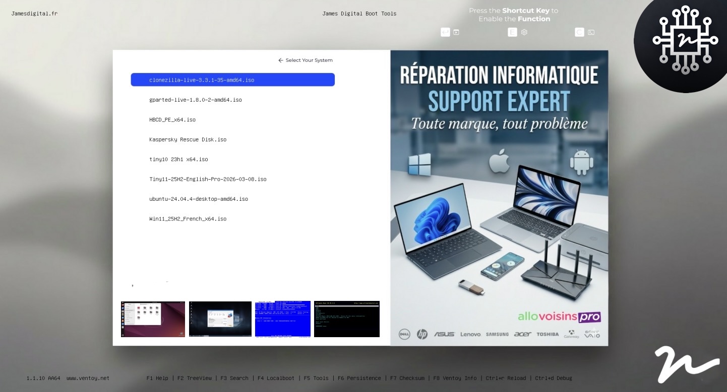Click F8 Ventoy Info in the bottom bar
Image resolution: width=727 pixels, height=392 pixels.
coord(455,378)
